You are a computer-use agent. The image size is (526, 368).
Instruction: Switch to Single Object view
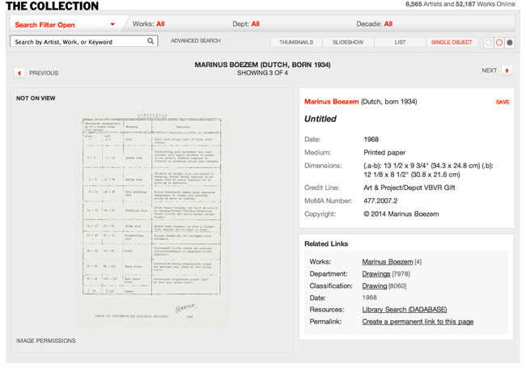click(x=452, y=42)
